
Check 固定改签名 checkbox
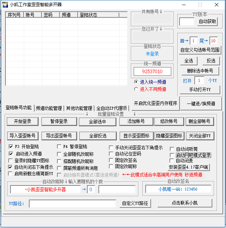tap(111, 160)
